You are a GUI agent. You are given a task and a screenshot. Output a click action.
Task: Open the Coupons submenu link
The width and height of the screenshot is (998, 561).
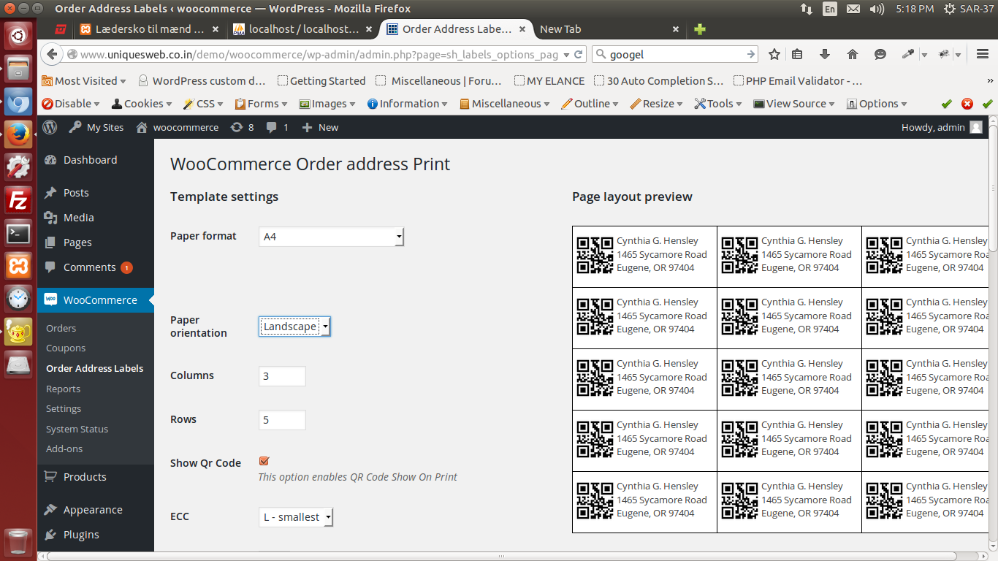66,348
